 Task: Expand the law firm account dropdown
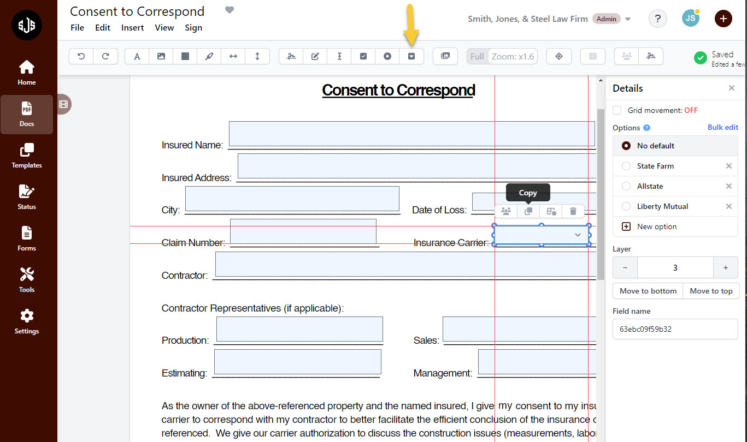click(628, 19)
